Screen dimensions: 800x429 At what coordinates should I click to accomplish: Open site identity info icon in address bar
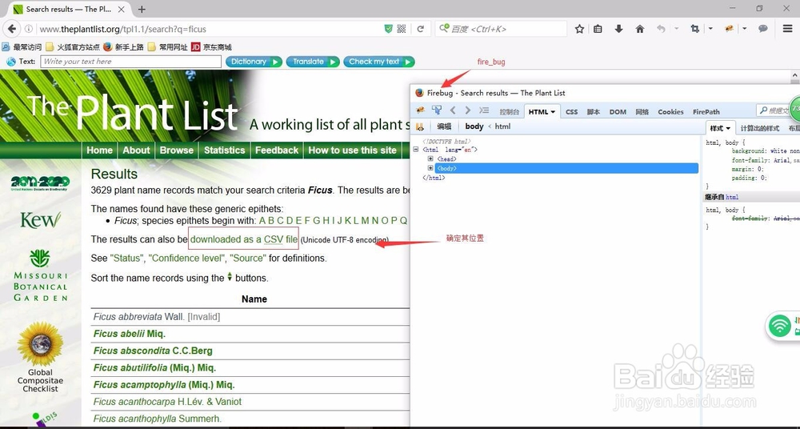[29, 29]
